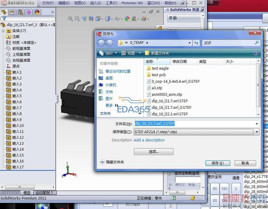
Task: Open the 视图(V) menu
Action: (x=80, y=3)
